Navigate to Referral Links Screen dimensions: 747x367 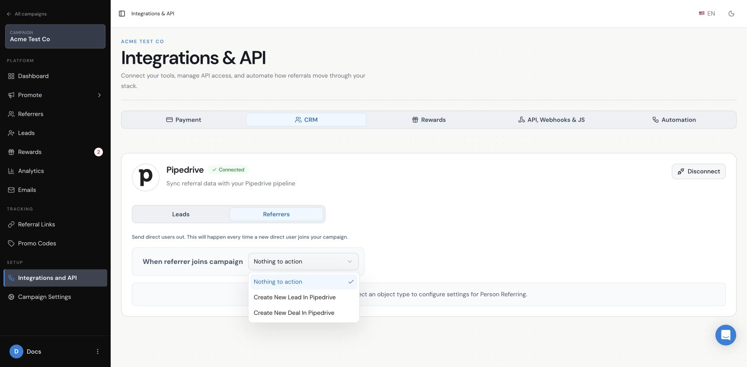click(55, 224)
